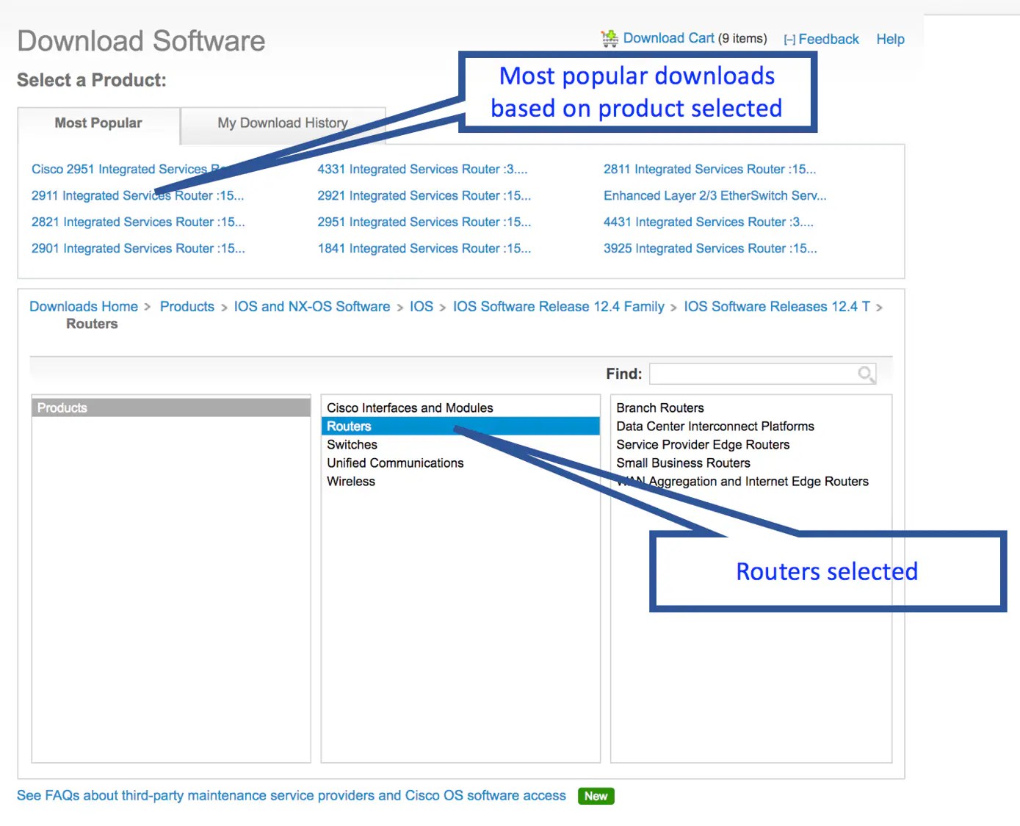This screenshot has width=1020, height=826.
Task: Select Data Center Interconnect Platforms
Action: coord(715,426)
